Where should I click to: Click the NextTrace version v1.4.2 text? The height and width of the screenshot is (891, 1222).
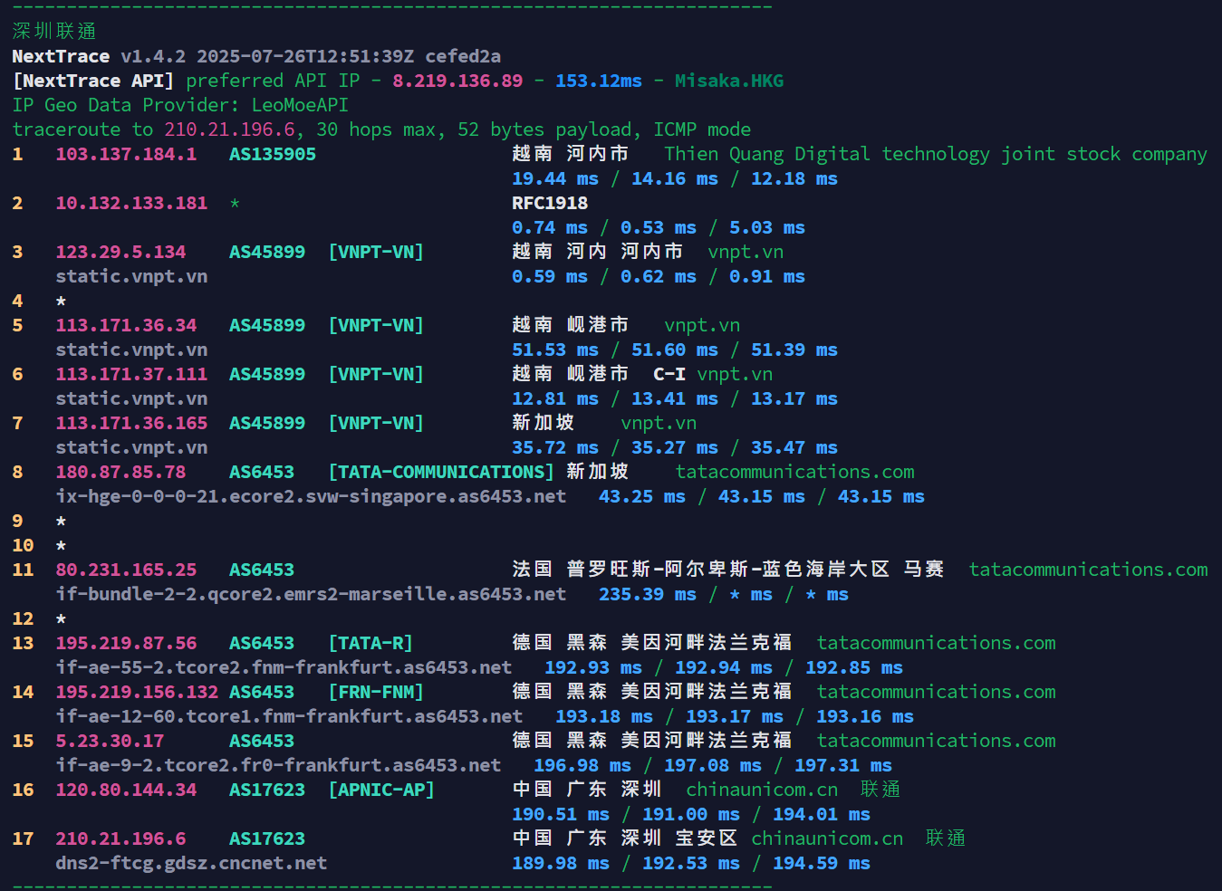tap(153, 56)
